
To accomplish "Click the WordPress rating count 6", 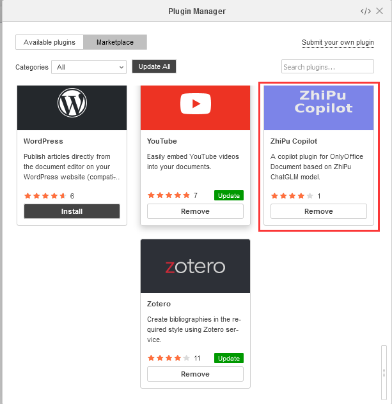I will click(72, 196).
